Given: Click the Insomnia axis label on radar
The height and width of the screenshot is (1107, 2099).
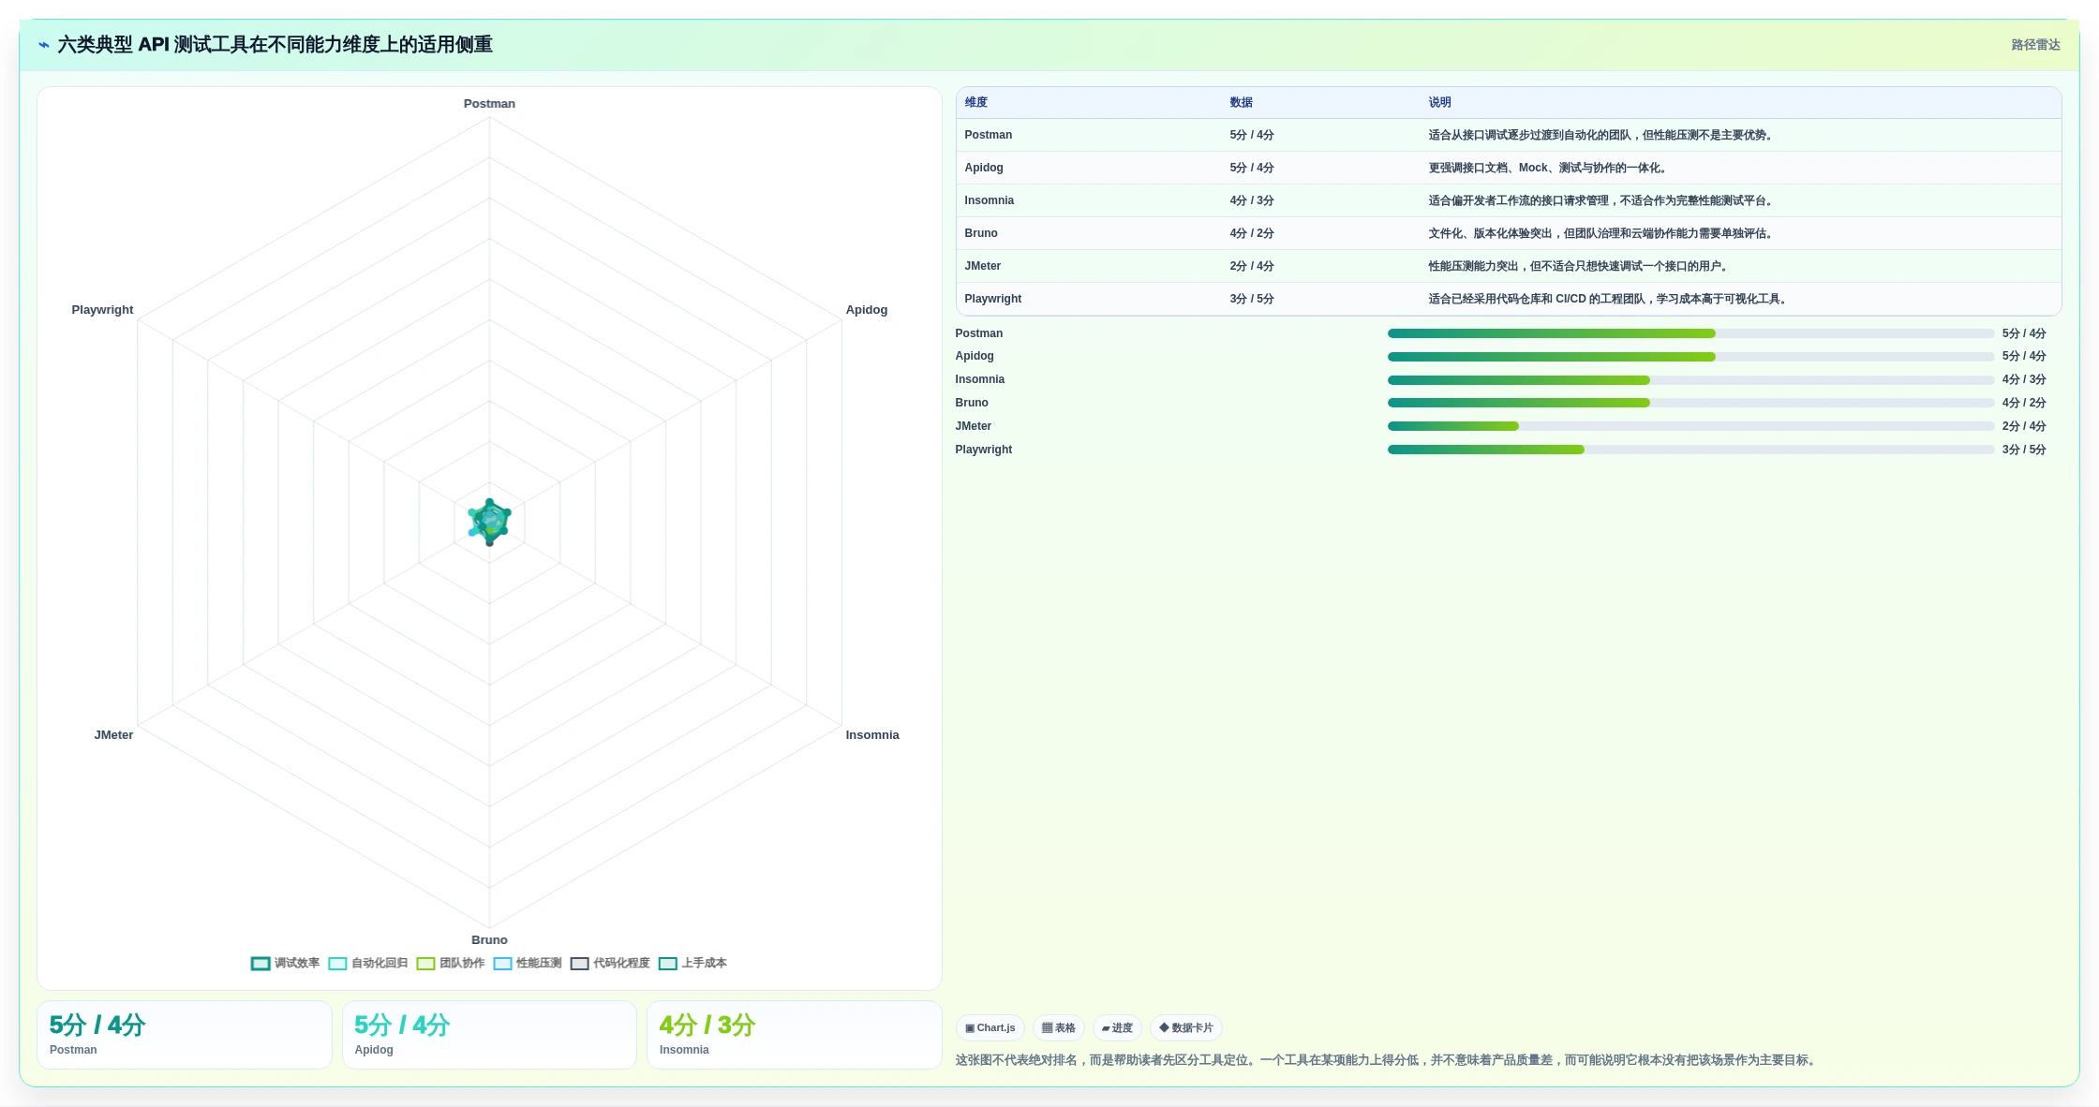Looking at the screenshot, I should pyautogui.click(x=872, y=735).
